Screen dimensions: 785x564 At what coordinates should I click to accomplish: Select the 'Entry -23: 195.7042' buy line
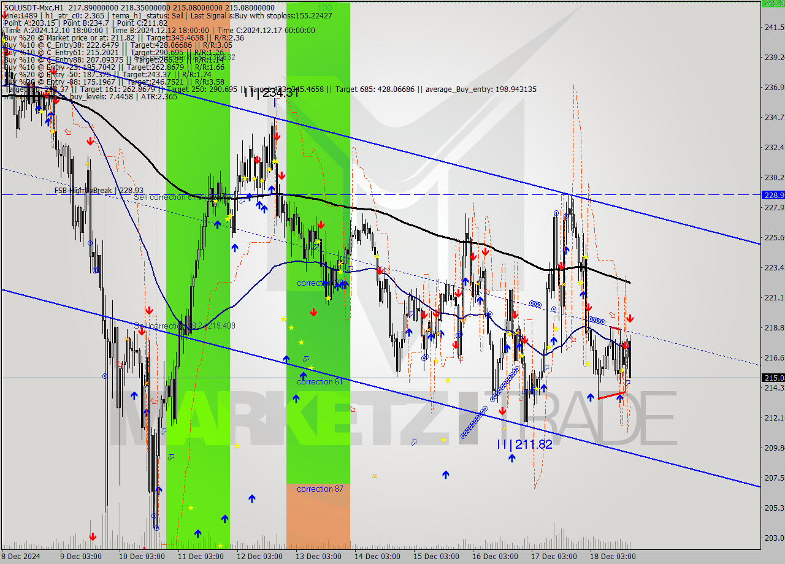click(x=113, y=67)
